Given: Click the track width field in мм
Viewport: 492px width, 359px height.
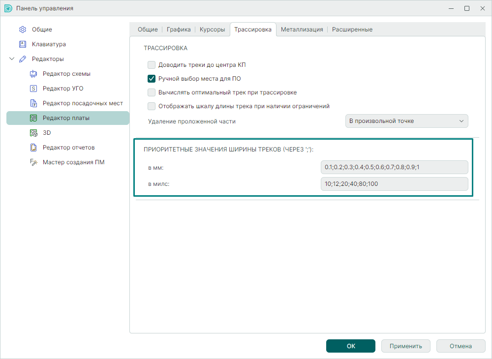Looking at the screenshot, I should coord(394,167).
